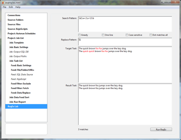
Task: Click the app icon in title bar
Action: (3, 3)
